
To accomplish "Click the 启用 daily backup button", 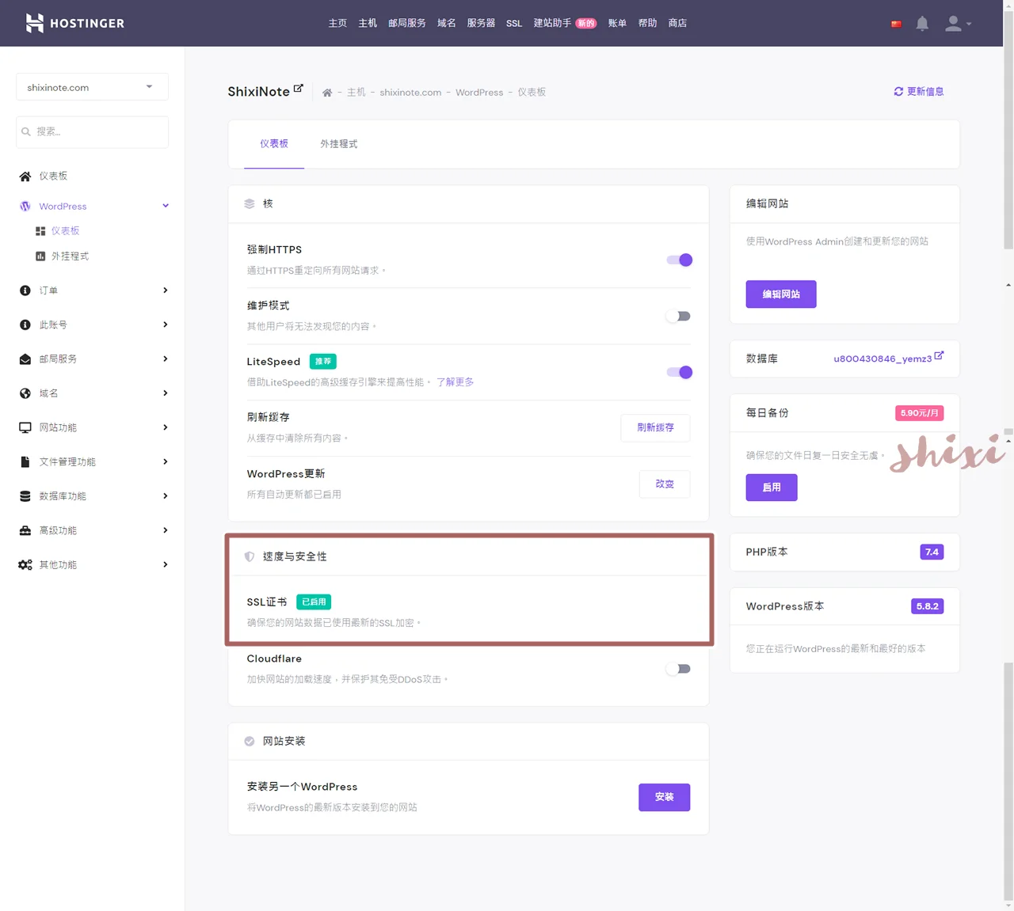I will [772, 488].
